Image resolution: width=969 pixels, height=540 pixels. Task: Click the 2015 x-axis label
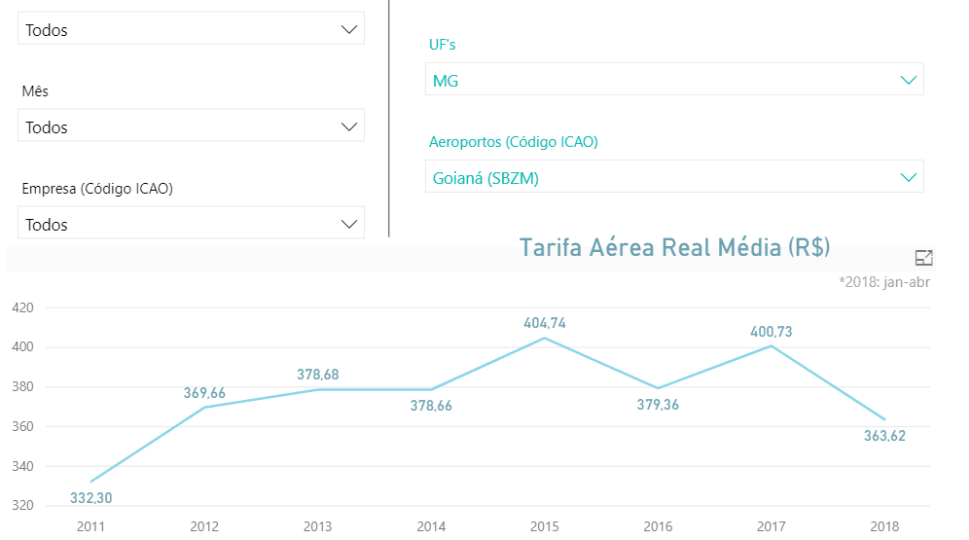(x=545, y=526)
